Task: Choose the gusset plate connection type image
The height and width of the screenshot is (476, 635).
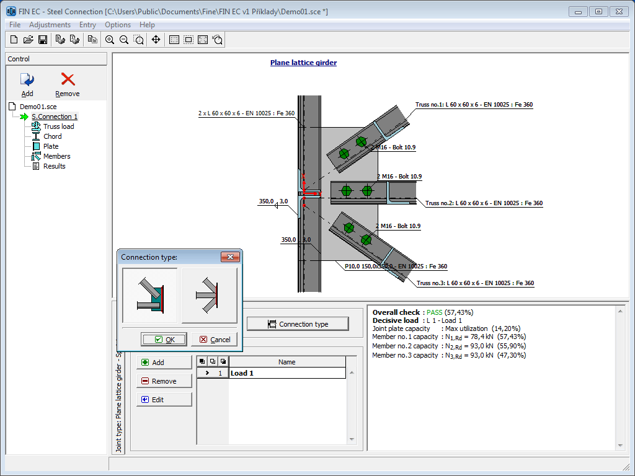Action: (150, 296)
